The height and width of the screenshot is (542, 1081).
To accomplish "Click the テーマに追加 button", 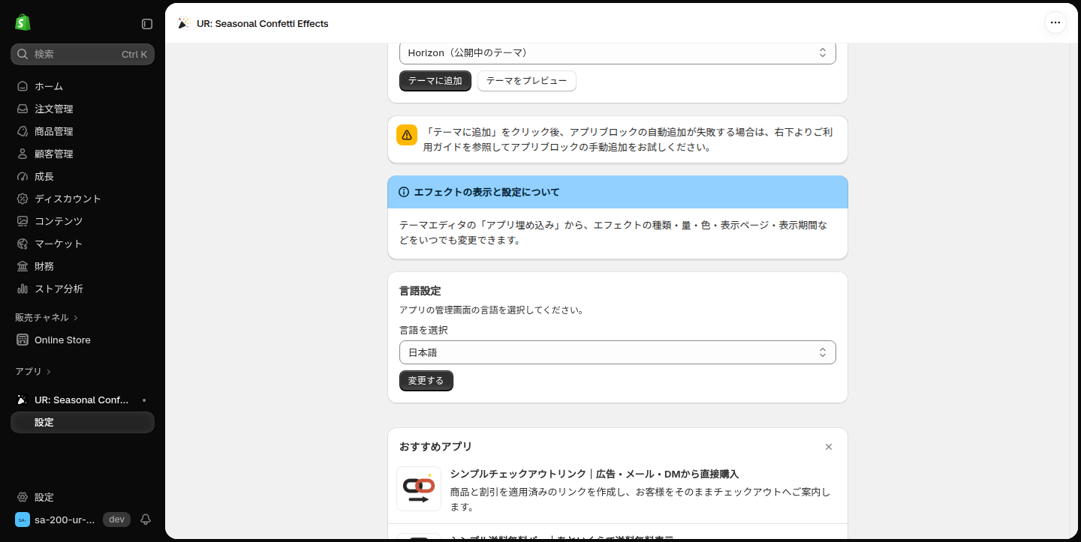I will (x=435, y=81).
